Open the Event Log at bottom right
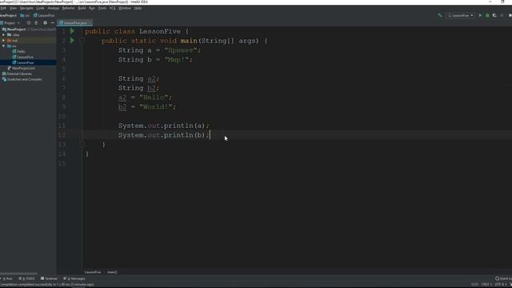The height and width of the screenshot is (288, 512). coord(503,278)
